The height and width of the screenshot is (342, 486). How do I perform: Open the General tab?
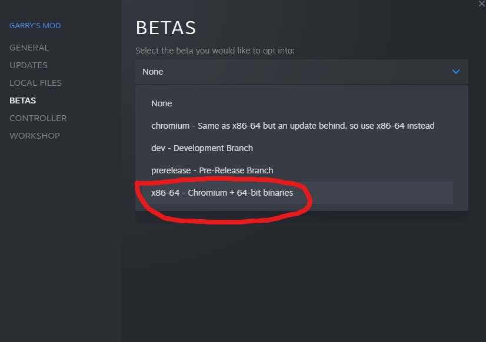pyautogui.click(x=29, y=48)
